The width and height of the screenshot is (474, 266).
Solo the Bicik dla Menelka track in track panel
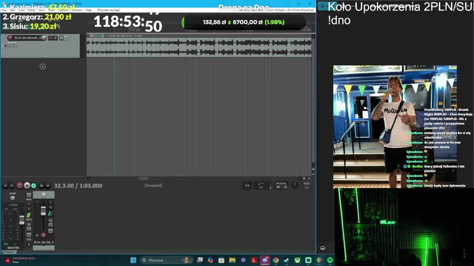[x=55, y=38]
